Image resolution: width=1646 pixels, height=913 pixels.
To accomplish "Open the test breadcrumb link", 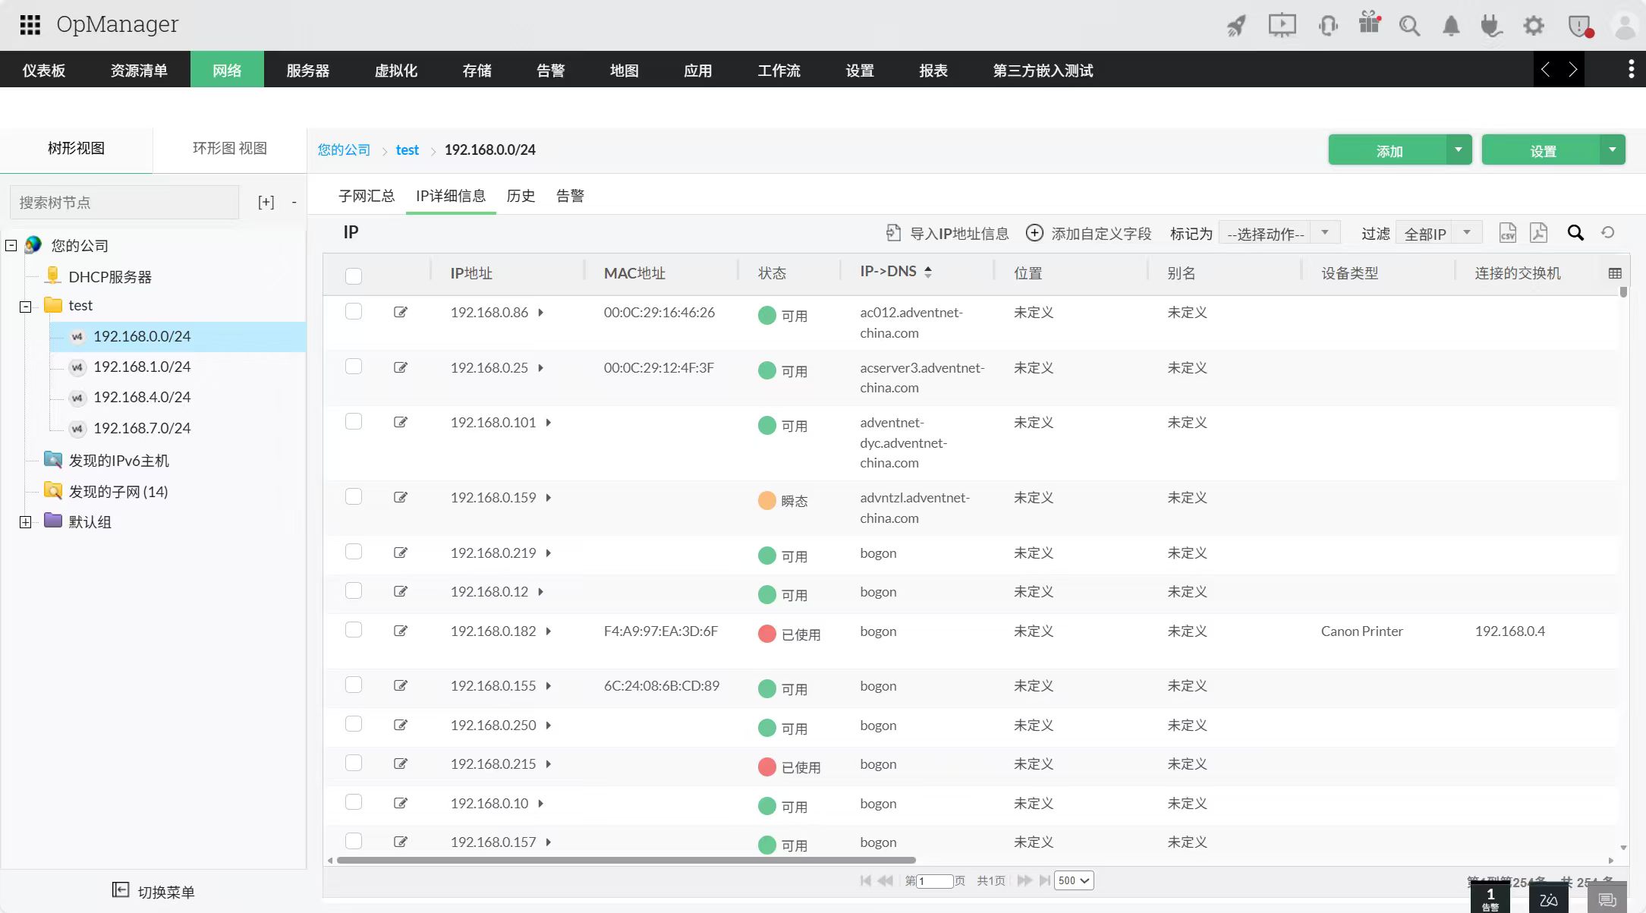I will pyautogui.click(x=408, y=150).
